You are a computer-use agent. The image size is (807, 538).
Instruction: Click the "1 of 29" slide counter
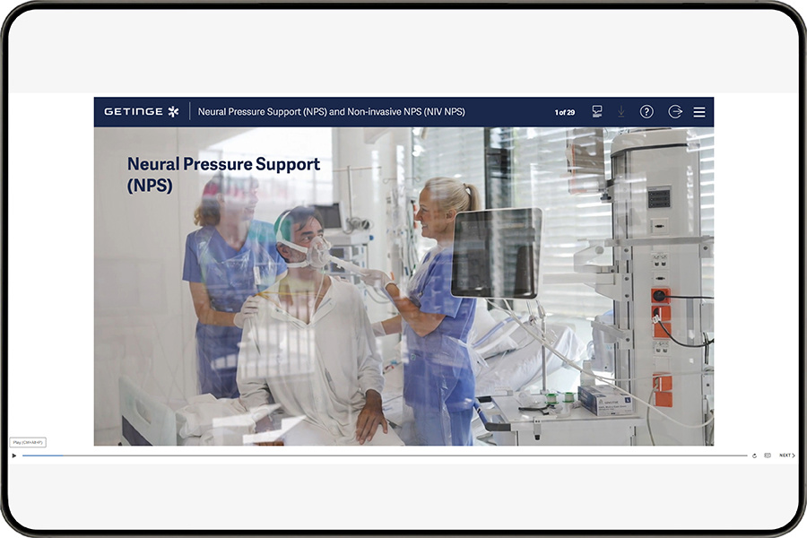565,112
